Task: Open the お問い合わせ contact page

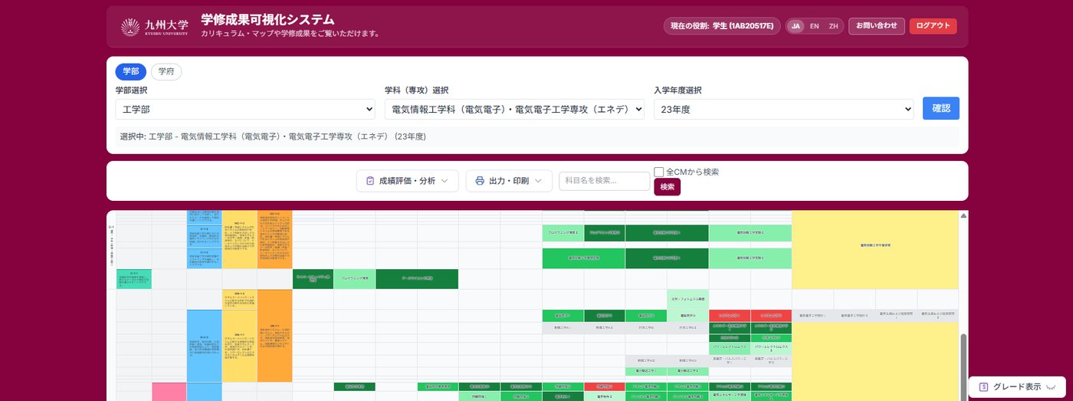Action: click(877, 26)
